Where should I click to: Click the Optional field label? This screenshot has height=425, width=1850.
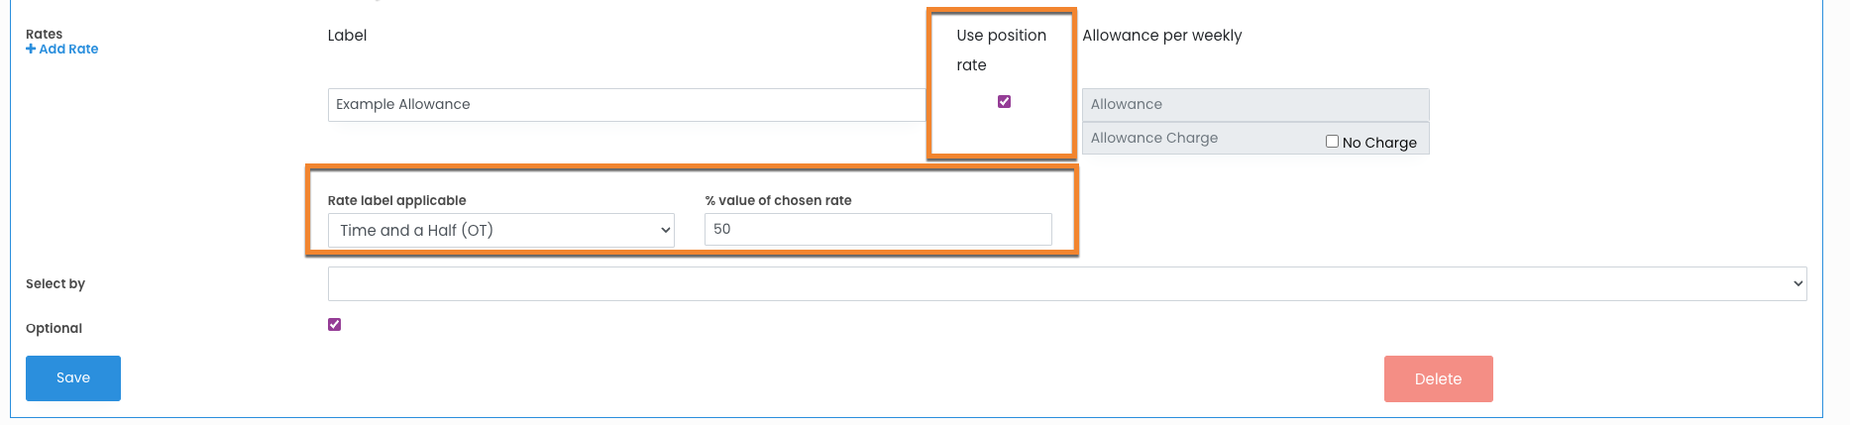pos(54,329)
